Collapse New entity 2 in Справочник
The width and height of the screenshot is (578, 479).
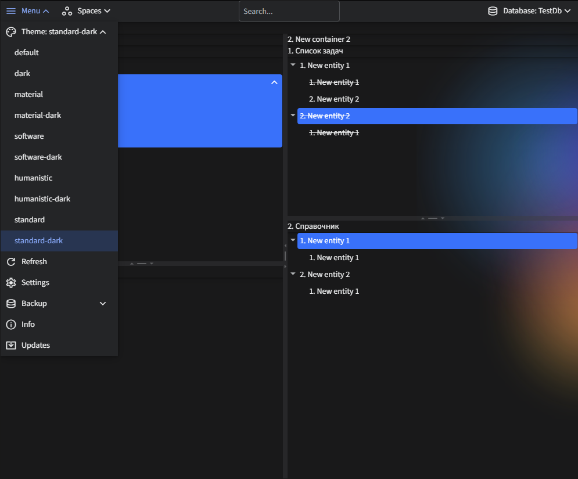click(x=293, y=274)
